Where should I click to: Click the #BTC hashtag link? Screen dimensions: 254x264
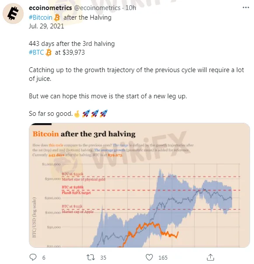36,52
